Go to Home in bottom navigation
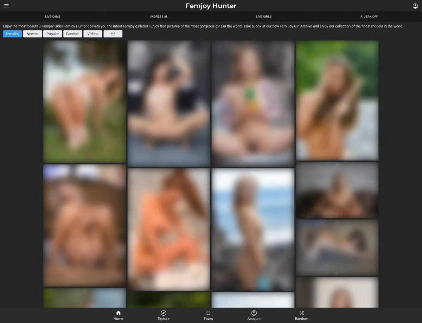 pyautogui.click(x=118, y=315)
